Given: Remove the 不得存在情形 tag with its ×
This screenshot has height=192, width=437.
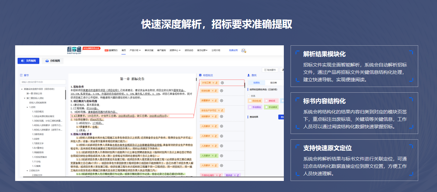Looking at the screenshot, I should coord(217,175).
